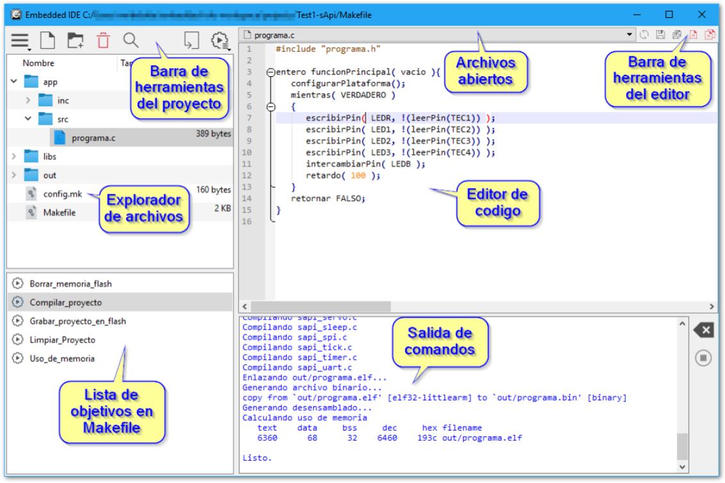The height and width of the screenshot is (483, 725).
Task: Select Limpiar_Proyecto in the targets list
Action: 120,340
